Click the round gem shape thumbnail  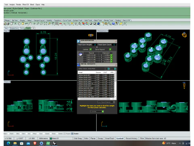point(80,54)
